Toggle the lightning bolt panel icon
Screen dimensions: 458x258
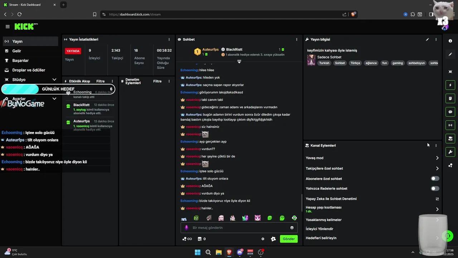point(450,85)
